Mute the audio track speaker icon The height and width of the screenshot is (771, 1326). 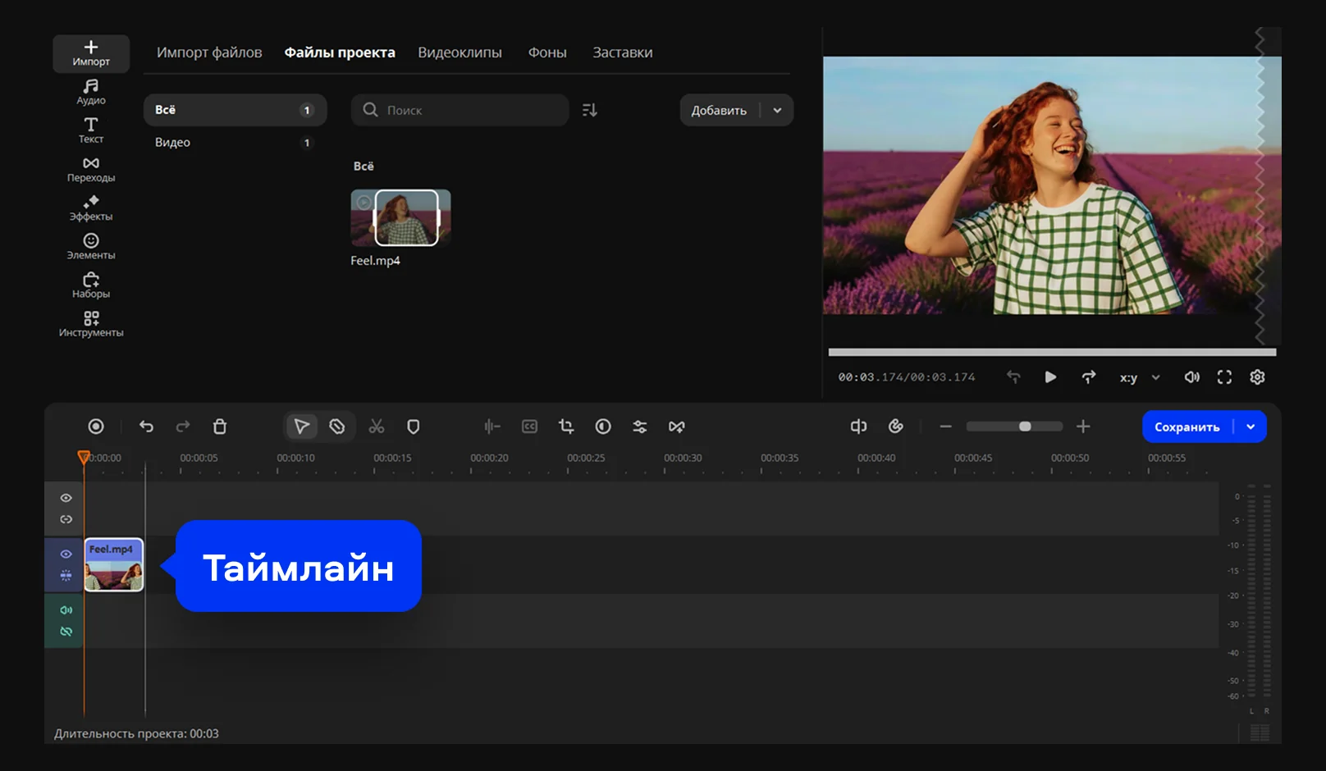pyautogui.click(x=66, y=610)
